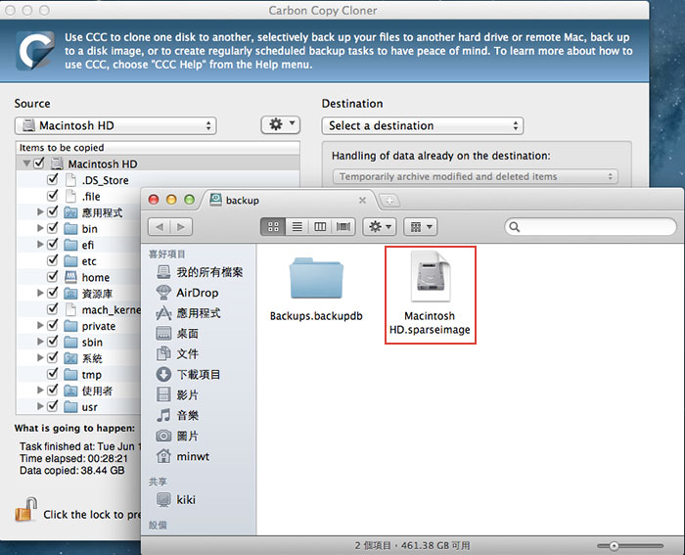685x555 pixels.
Task: Switch Finder to icon view
Action: pos(273,226)
